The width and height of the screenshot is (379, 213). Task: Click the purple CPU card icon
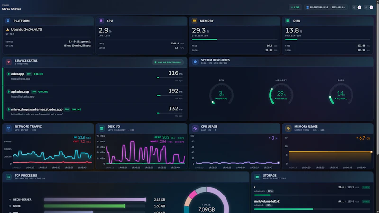tap(101, 21)
